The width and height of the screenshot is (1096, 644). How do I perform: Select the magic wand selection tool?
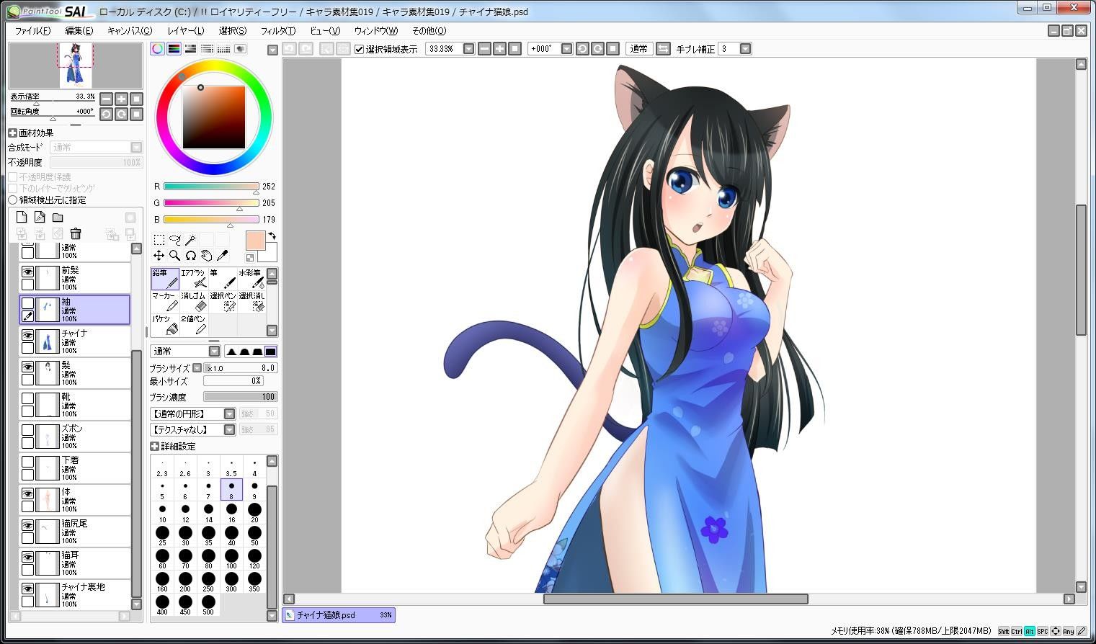pyautogui.click(x=190, y=240)
